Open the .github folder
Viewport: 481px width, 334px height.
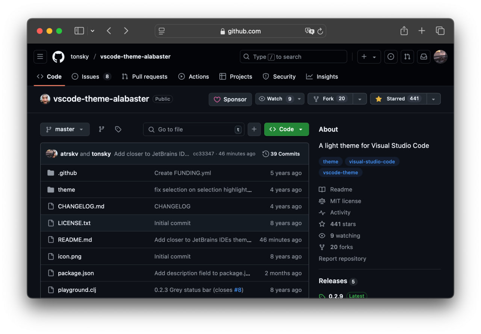click(x=67, y=173)
